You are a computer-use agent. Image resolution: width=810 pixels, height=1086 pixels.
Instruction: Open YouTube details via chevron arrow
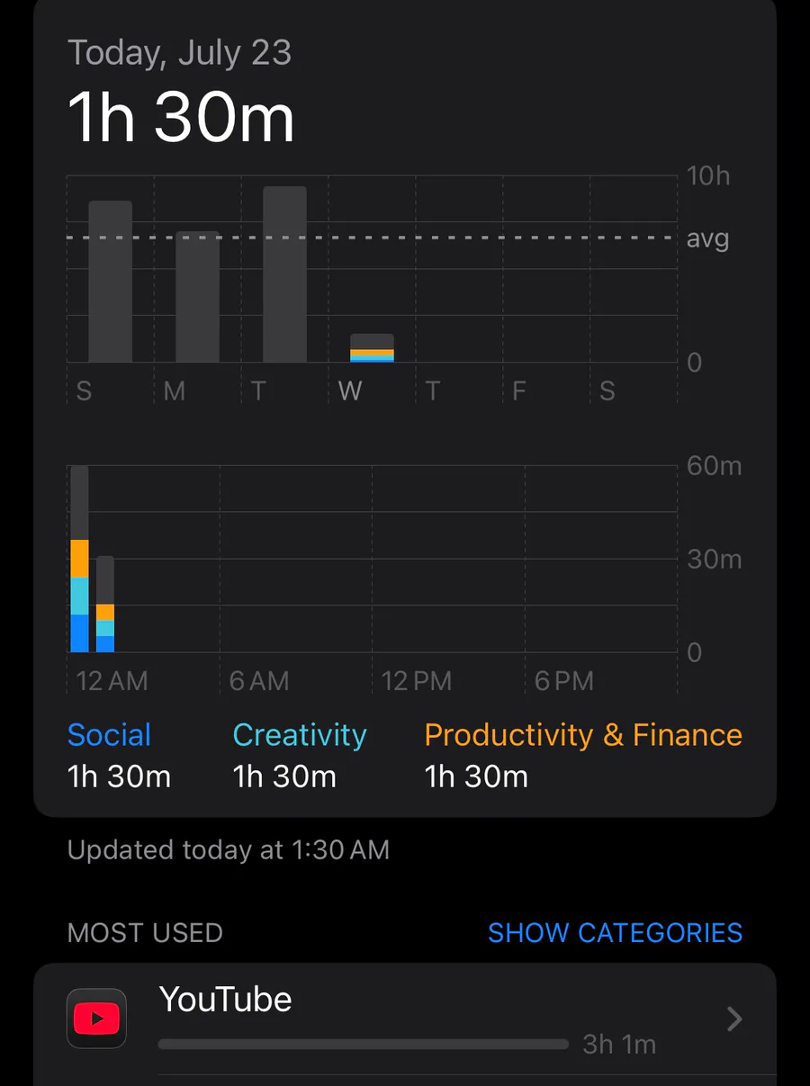[x=734, y=1019]
